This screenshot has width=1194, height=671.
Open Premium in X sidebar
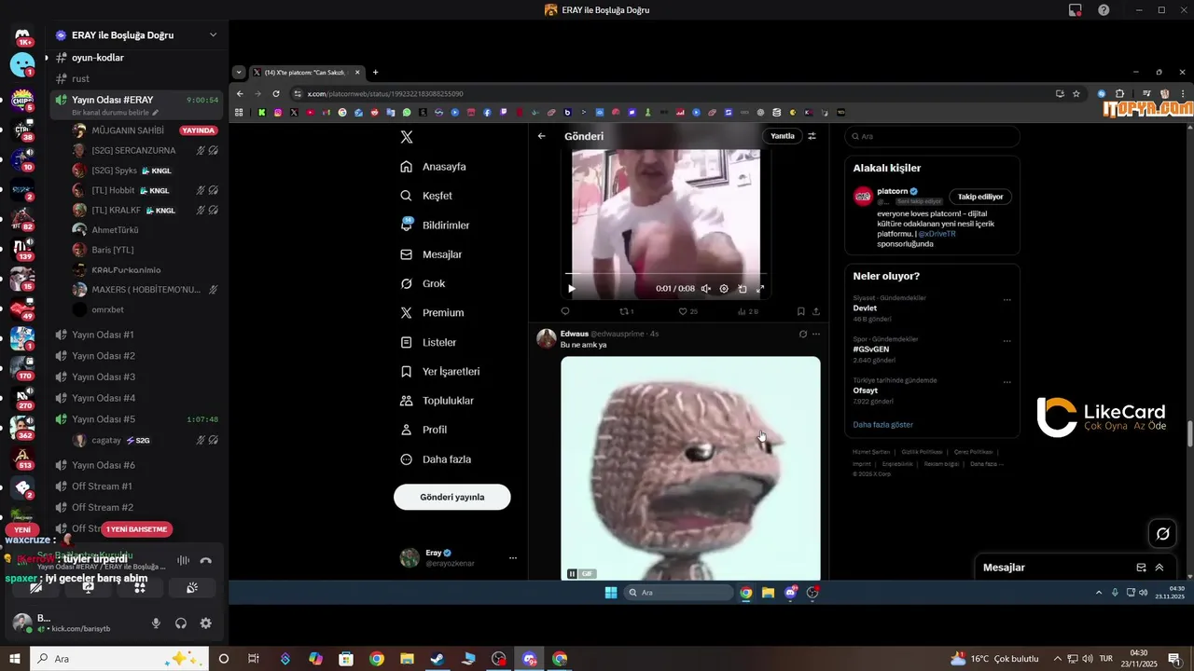click(x=432, y=313)
